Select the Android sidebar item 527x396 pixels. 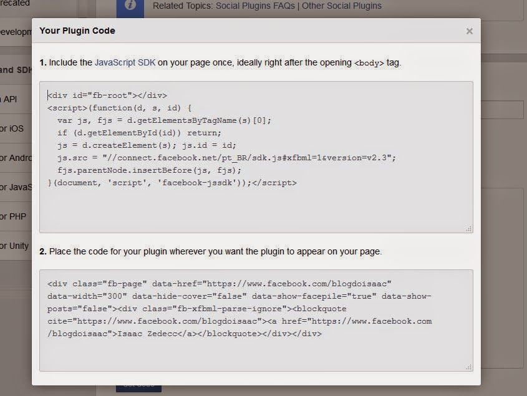(x=16, y=158)
